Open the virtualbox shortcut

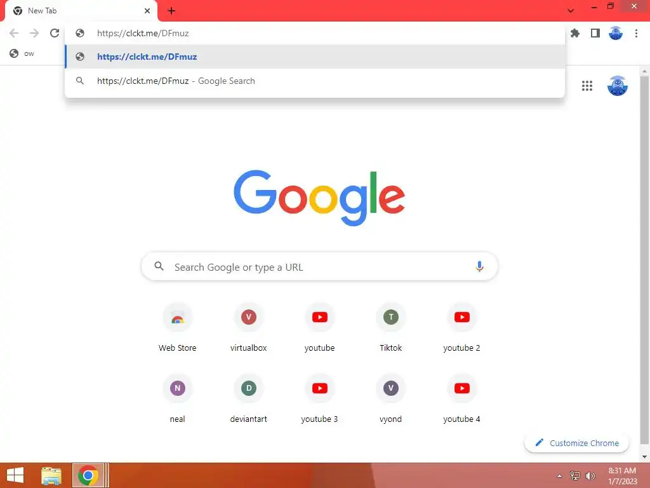tap(249, 329)
